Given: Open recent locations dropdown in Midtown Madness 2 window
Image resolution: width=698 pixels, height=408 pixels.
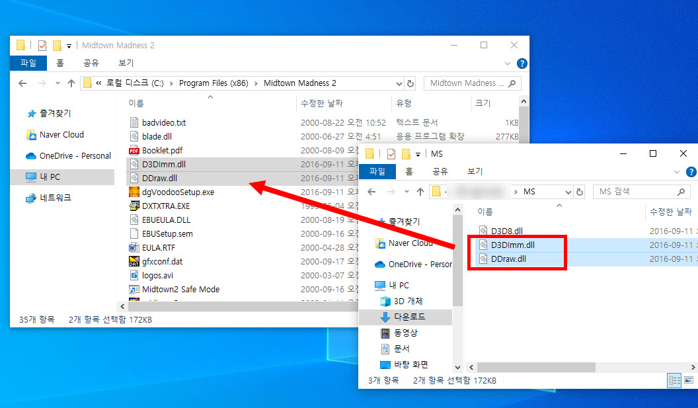Looking at the screenshot, I should 58,83.
